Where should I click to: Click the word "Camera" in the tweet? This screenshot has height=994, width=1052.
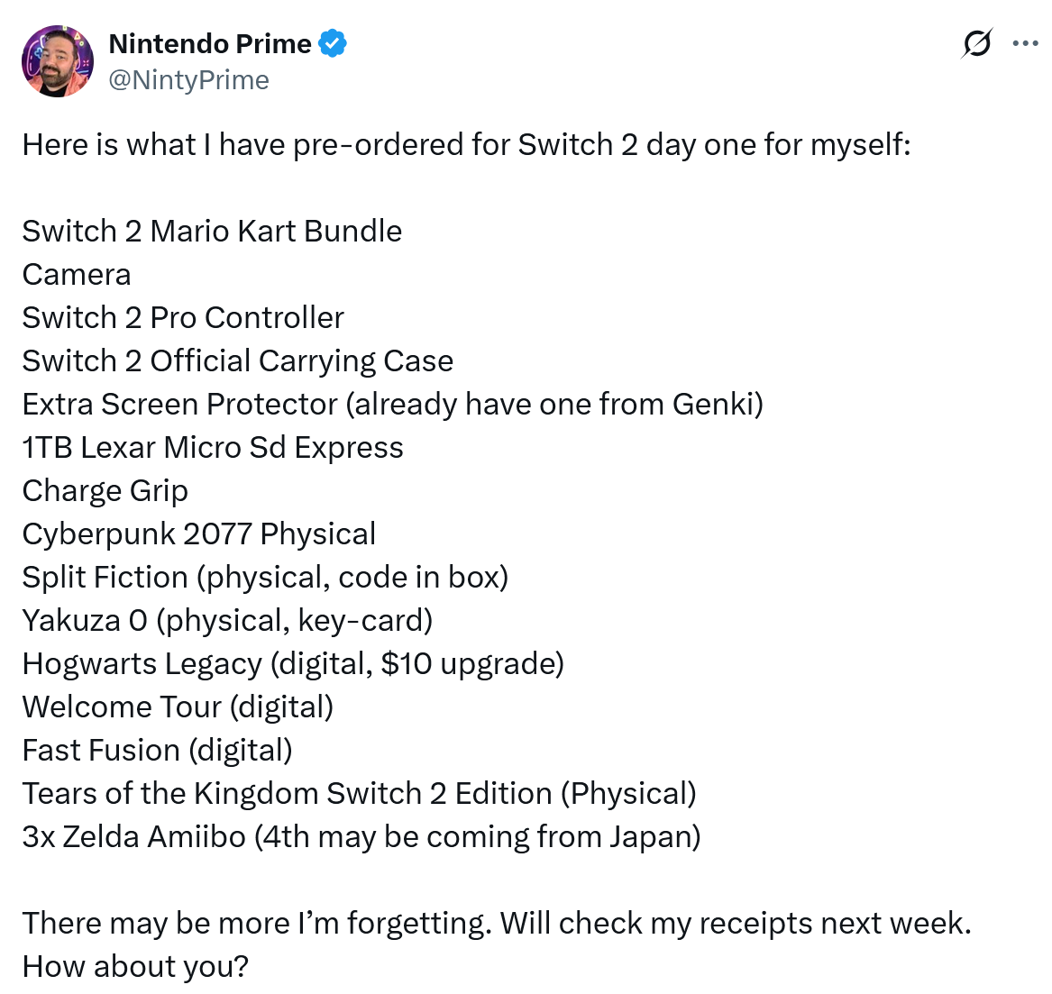[77, 274]
